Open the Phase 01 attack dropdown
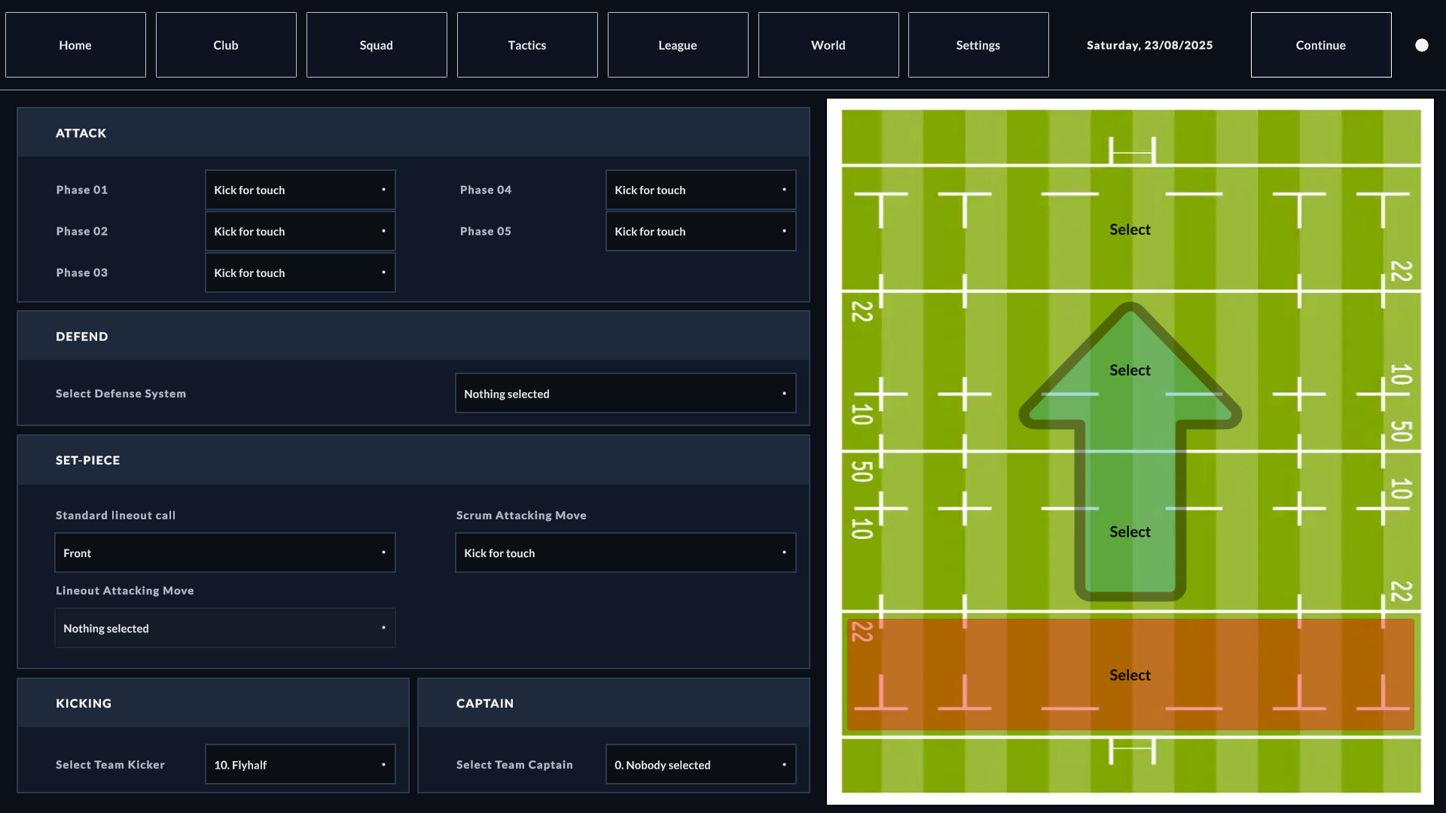This screenshot has height=813, width=1446. click(x=300, y=190)
